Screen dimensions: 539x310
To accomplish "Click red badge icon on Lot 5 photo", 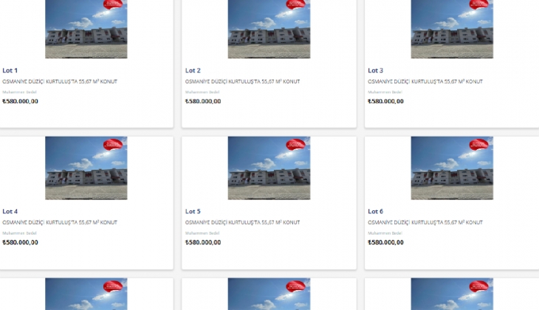I will pyautogui.click(x=295, y=145).
